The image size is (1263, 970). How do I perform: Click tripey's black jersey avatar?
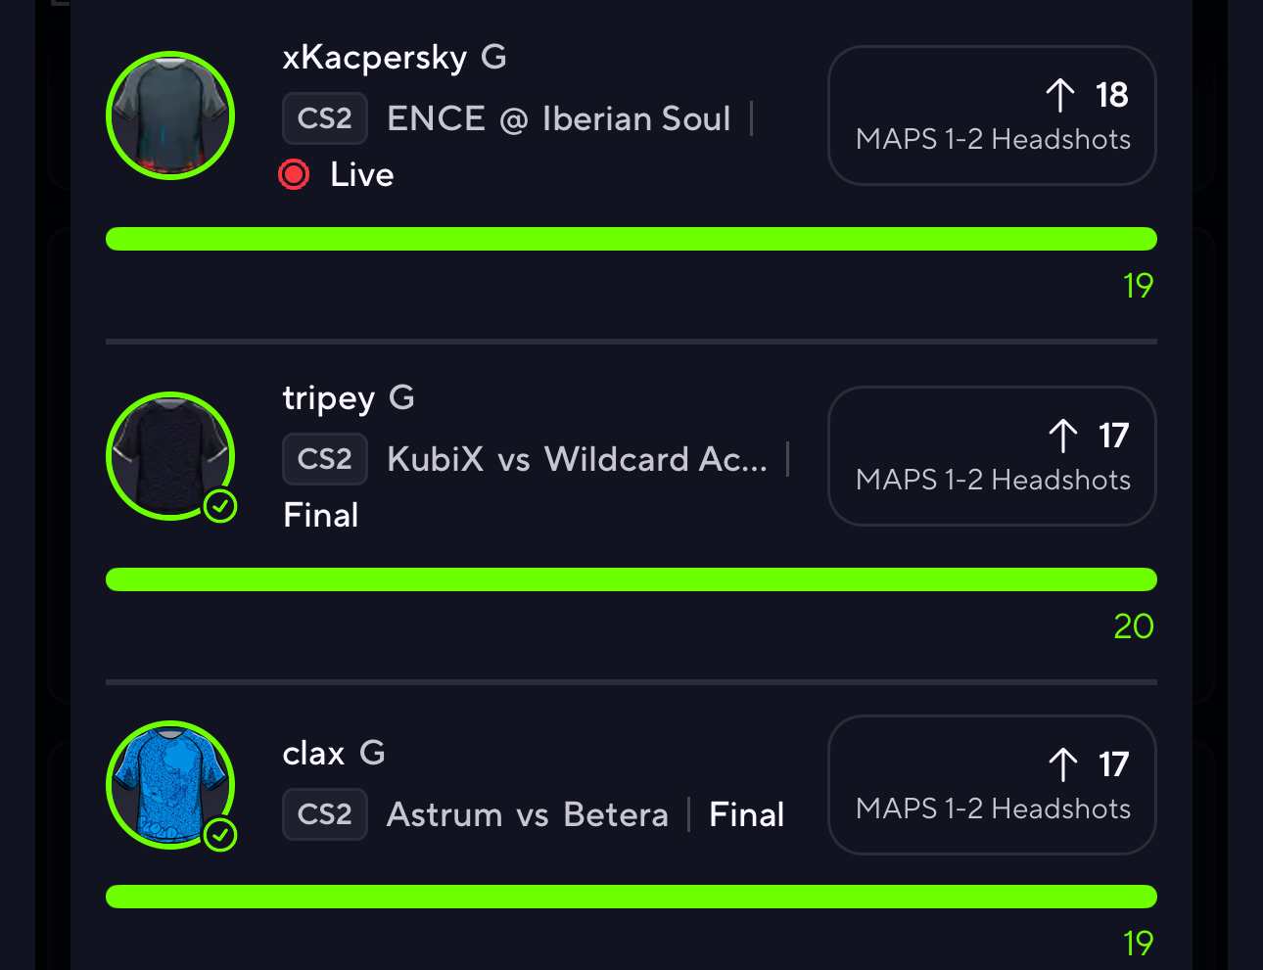170,455
